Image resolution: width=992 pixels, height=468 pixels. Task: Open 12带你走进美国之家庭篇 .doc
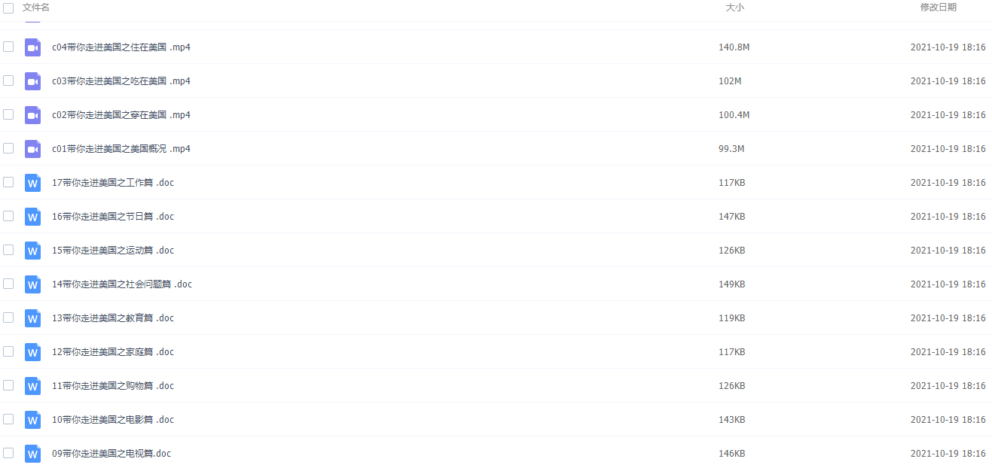113,352
